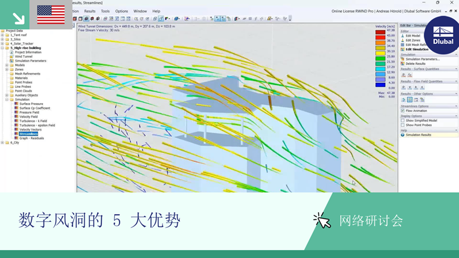Image resolution: width=459 pixels, height=258 pixels.
Task: Select Velocity Vectors in the tree
Action: [x=30, y=130]
